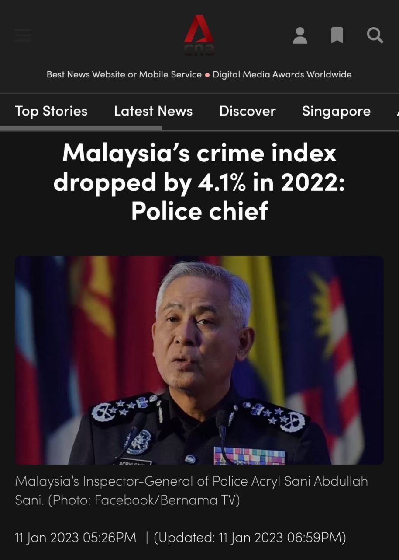Click the Updated 06:59PM timestamp

tap(250, 537)
